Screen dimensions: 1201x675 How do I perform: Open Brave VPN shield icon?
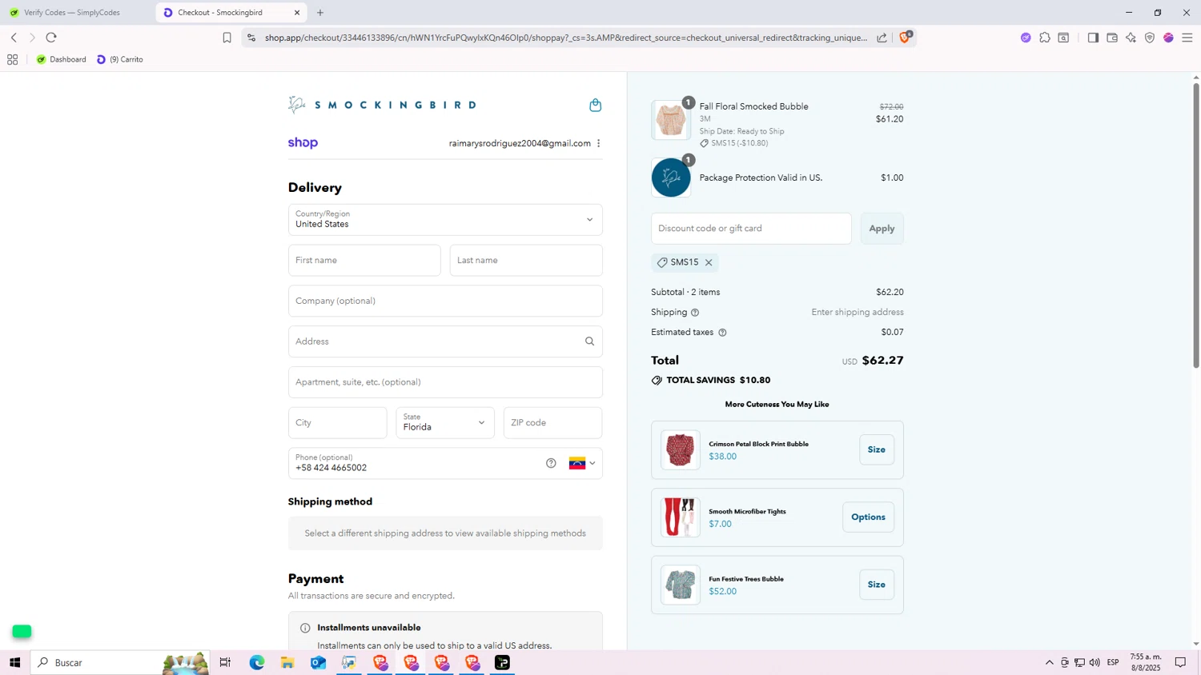(x=1150, y=38)
